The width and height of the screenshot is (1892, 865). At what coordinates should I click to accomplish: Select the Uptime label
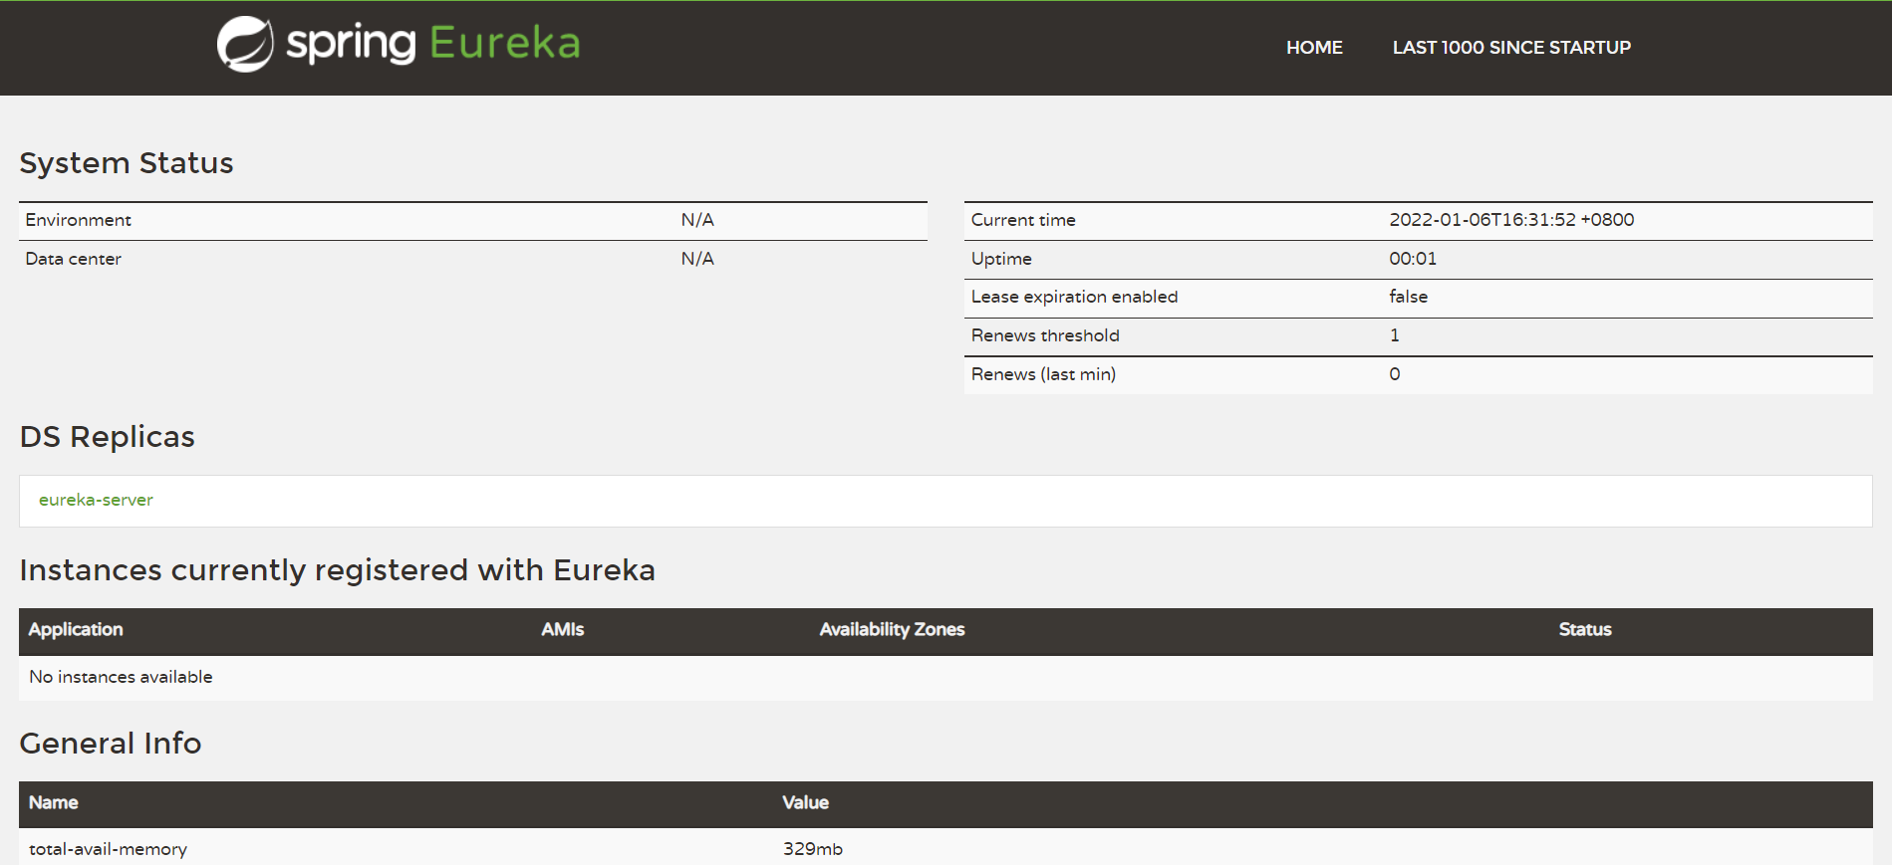click(1001, 259)
